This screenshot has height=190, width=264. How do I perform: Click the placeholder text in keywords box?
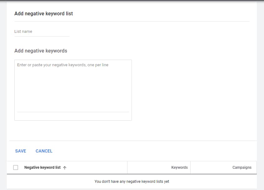click(x=62, y=65)
